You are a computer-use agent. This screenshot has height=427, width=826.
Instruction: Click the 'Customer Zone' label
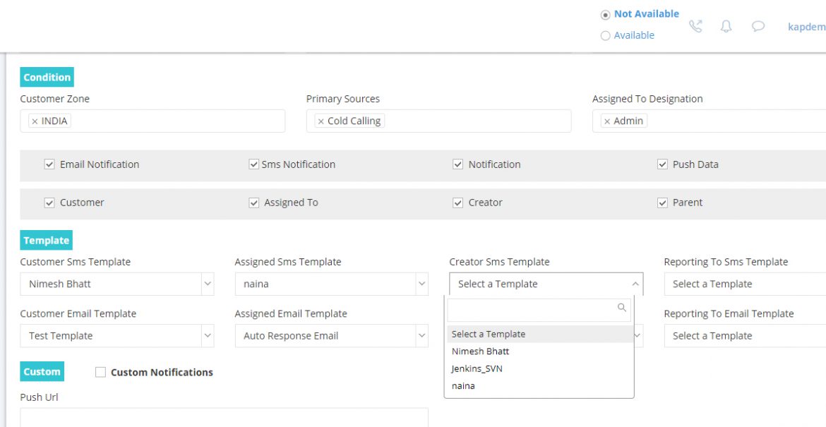55,99
